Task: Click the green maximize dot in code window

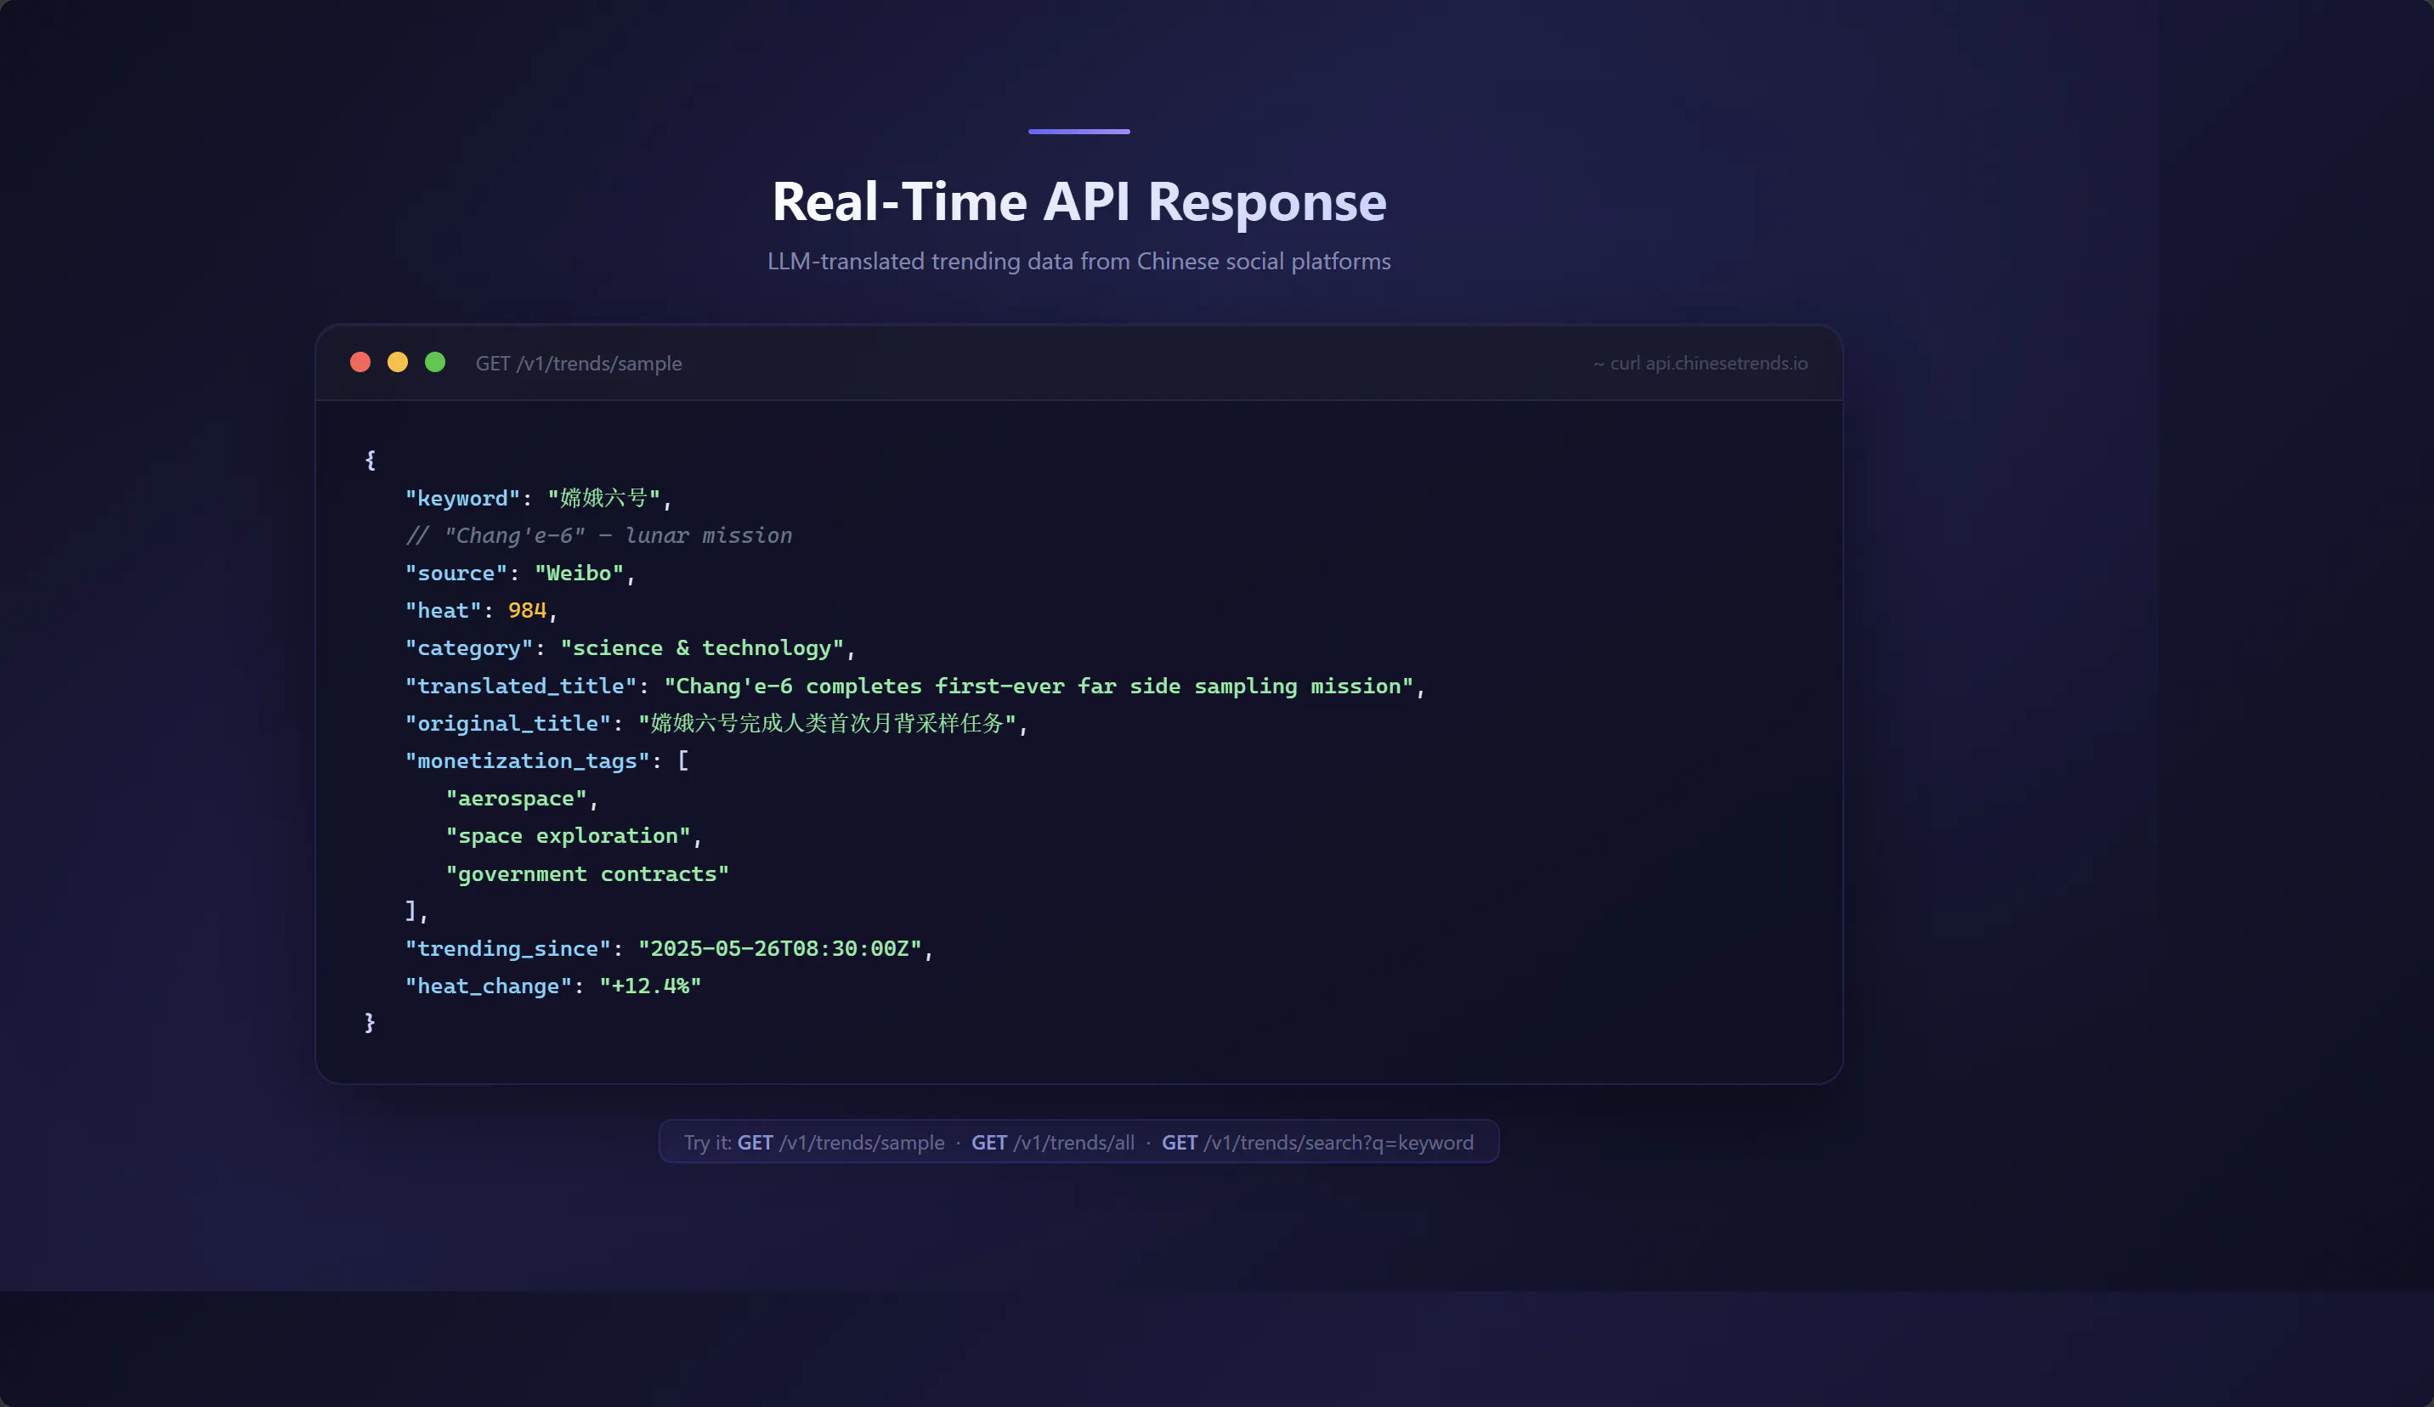Action: (x=436, y=362)
